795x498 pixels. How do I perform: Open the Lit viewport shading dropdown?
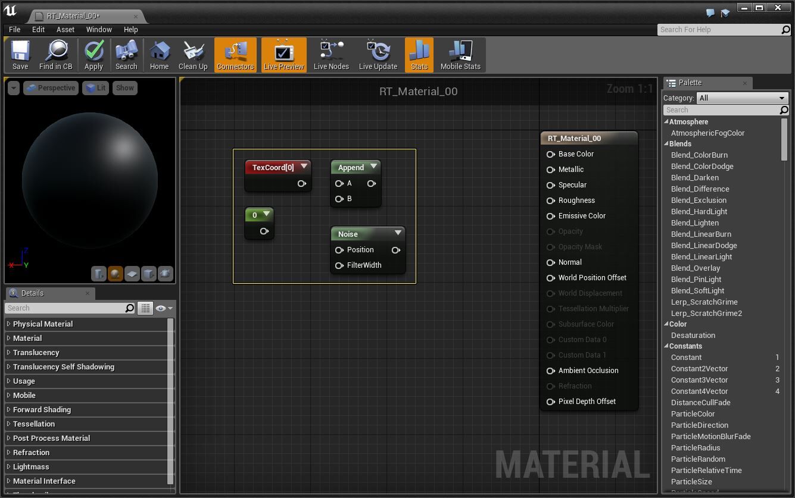tap(95, 87)
